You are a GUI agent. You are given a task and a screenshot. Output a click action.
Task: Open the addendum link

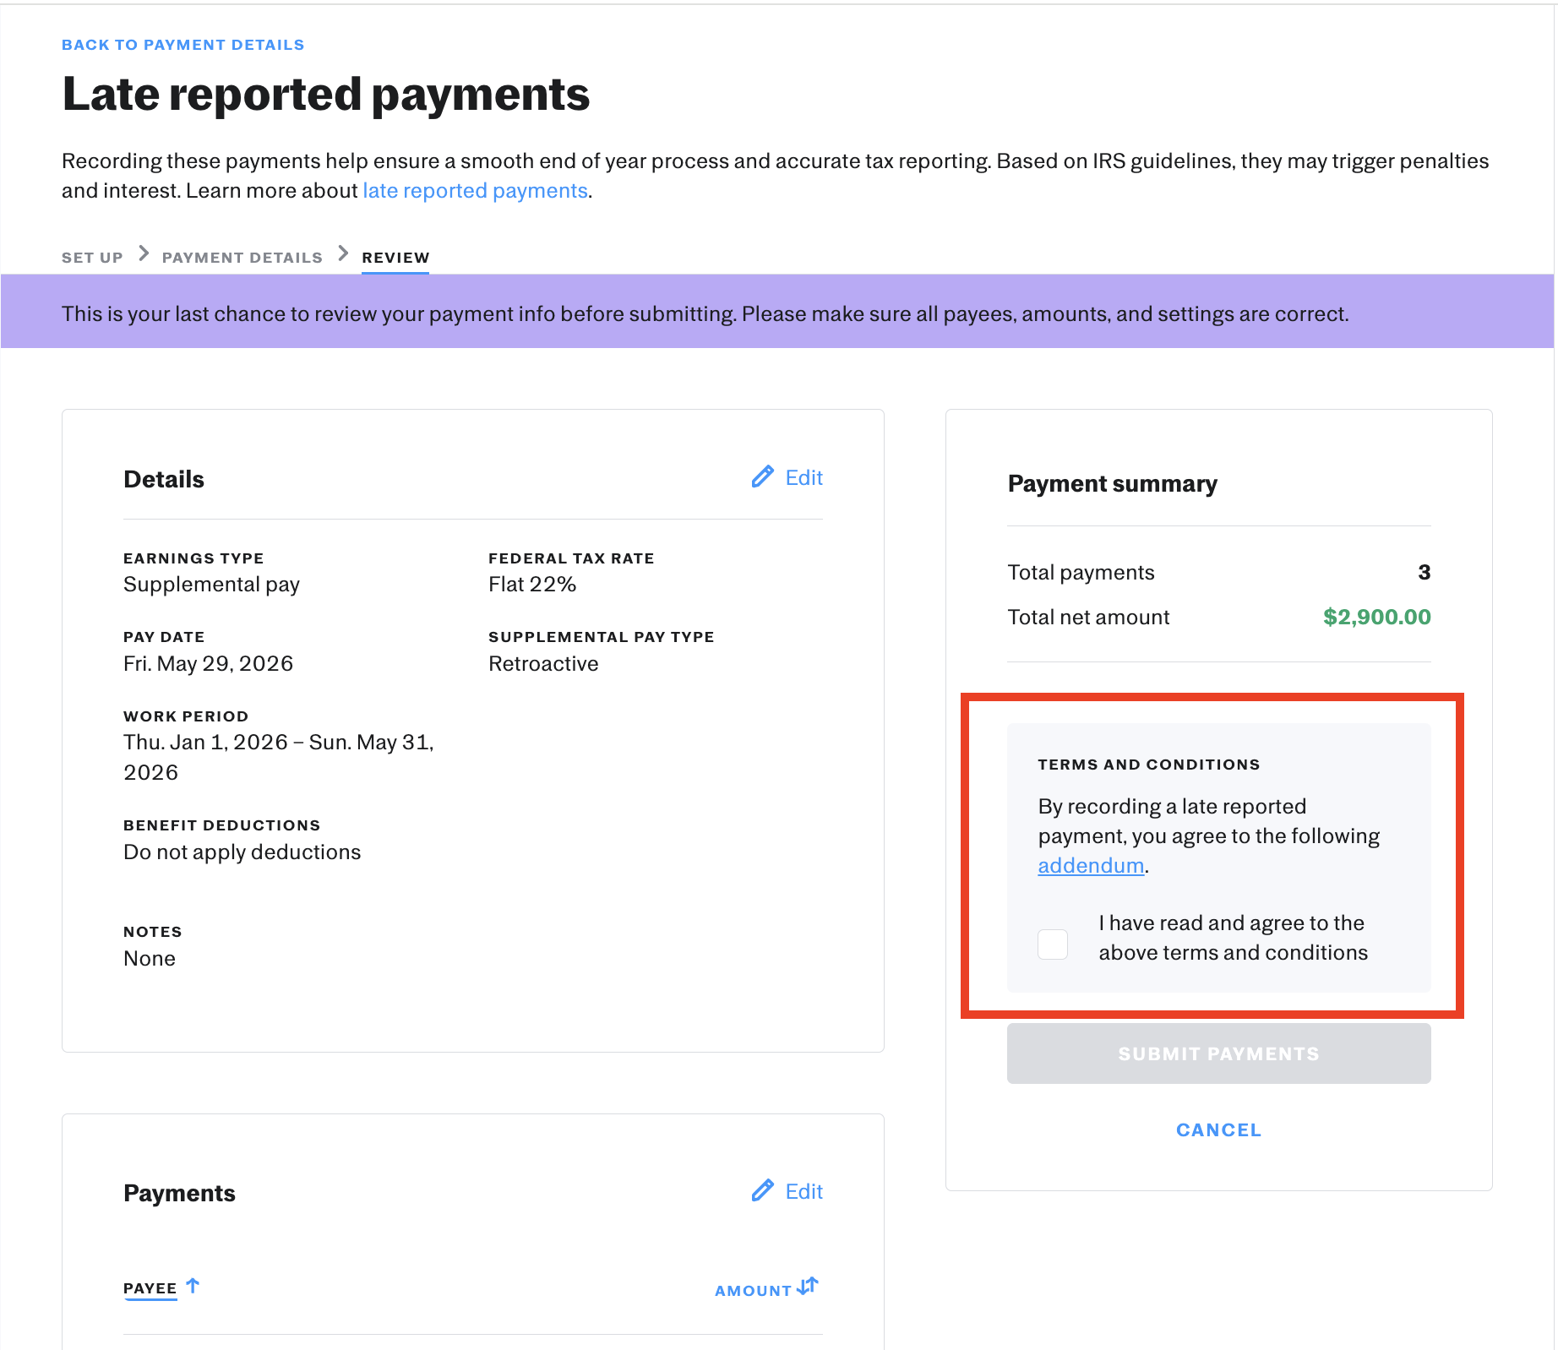(x=1091, y=866)
